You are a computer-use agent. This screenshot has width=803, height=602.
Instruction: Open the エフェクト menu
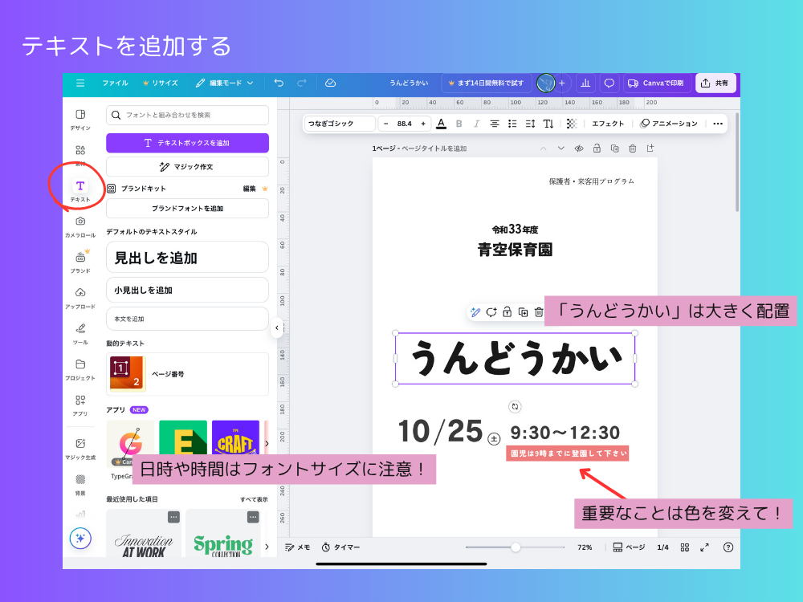[x=608, y=124]
